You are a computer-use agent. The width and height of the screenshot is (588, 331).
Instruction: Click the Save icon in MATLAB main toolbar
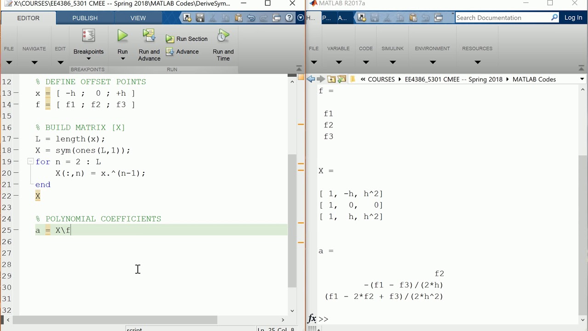tap(374, 17)
